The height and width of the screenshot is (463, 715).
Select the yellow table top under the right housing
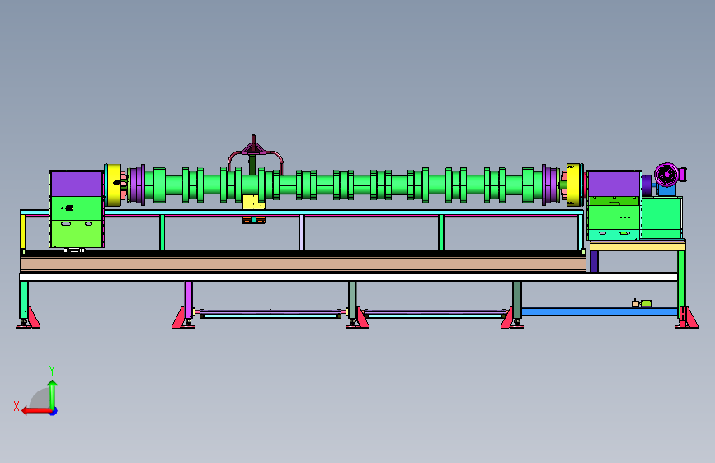pyautogui.click(x=637, y=246)
